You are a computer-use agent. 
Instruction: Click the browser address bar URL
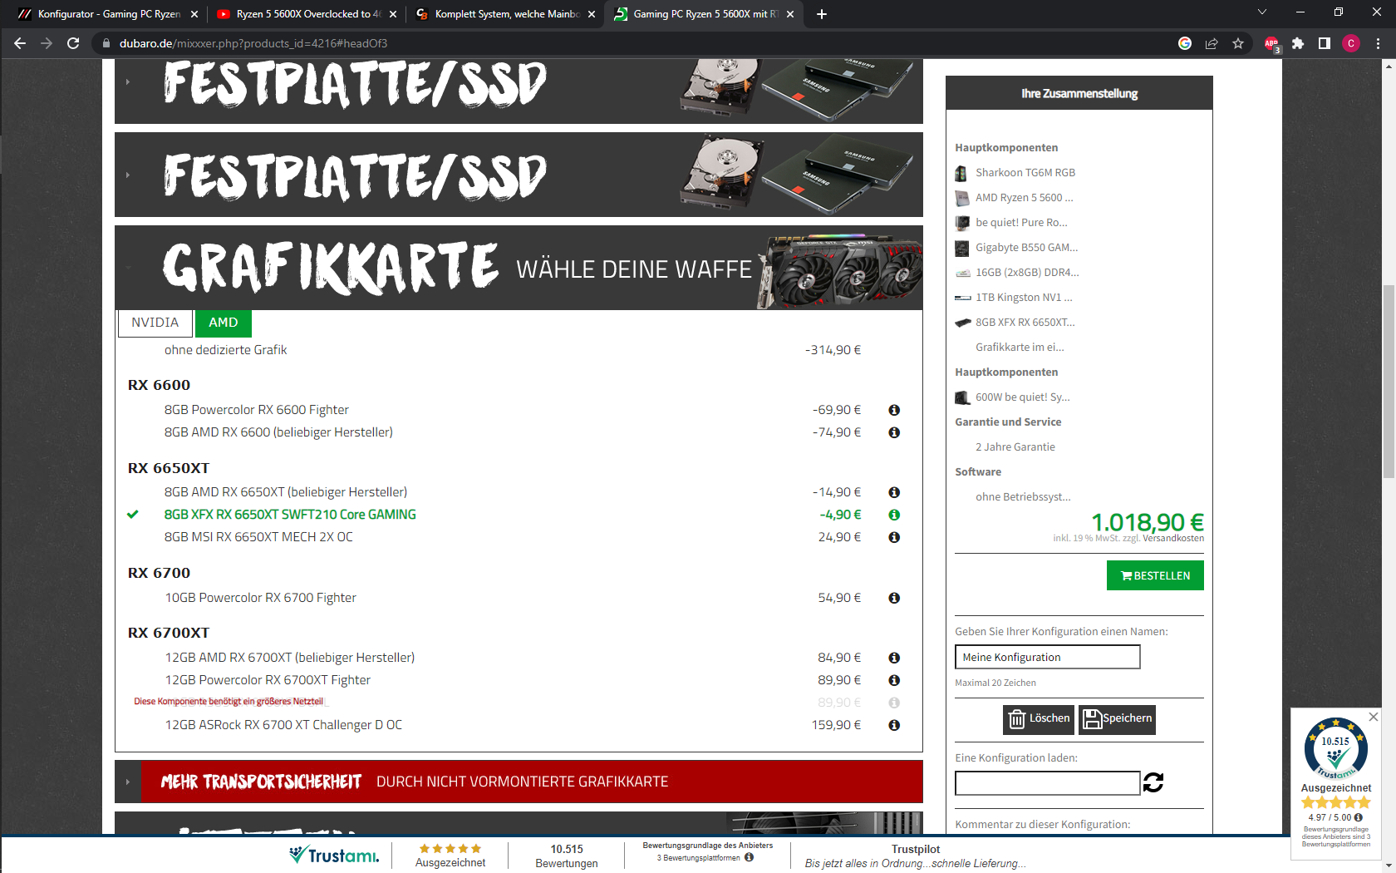(x=253, y=43)
